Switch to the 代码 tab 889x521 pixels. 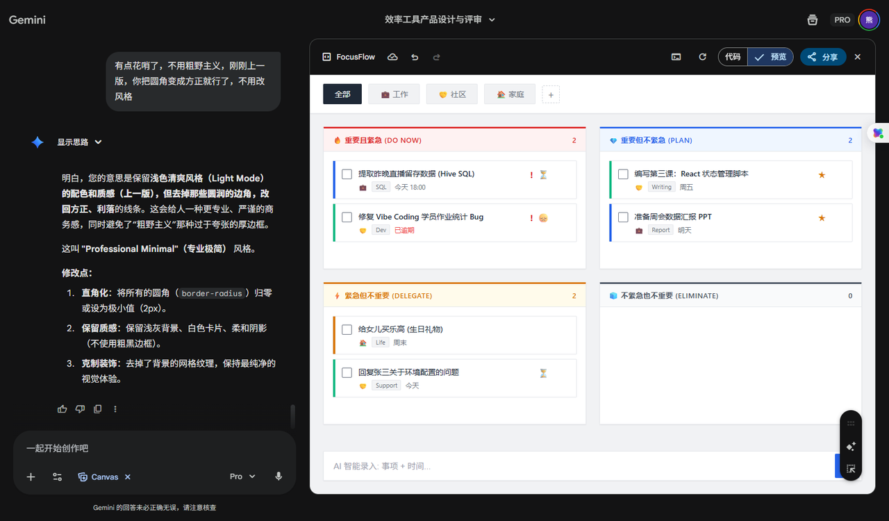pos(732,57)
